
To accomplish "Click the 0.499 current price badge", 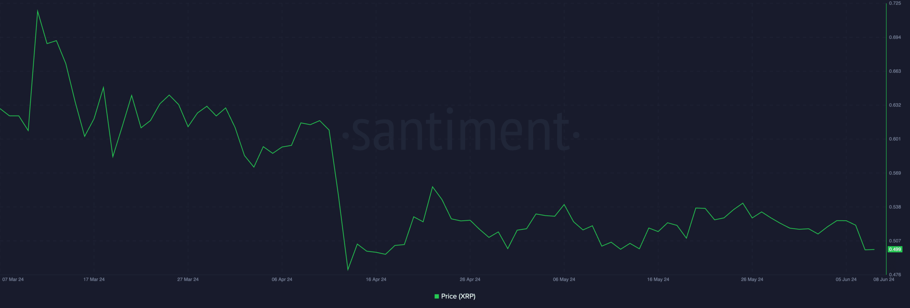I will [895, 249].
